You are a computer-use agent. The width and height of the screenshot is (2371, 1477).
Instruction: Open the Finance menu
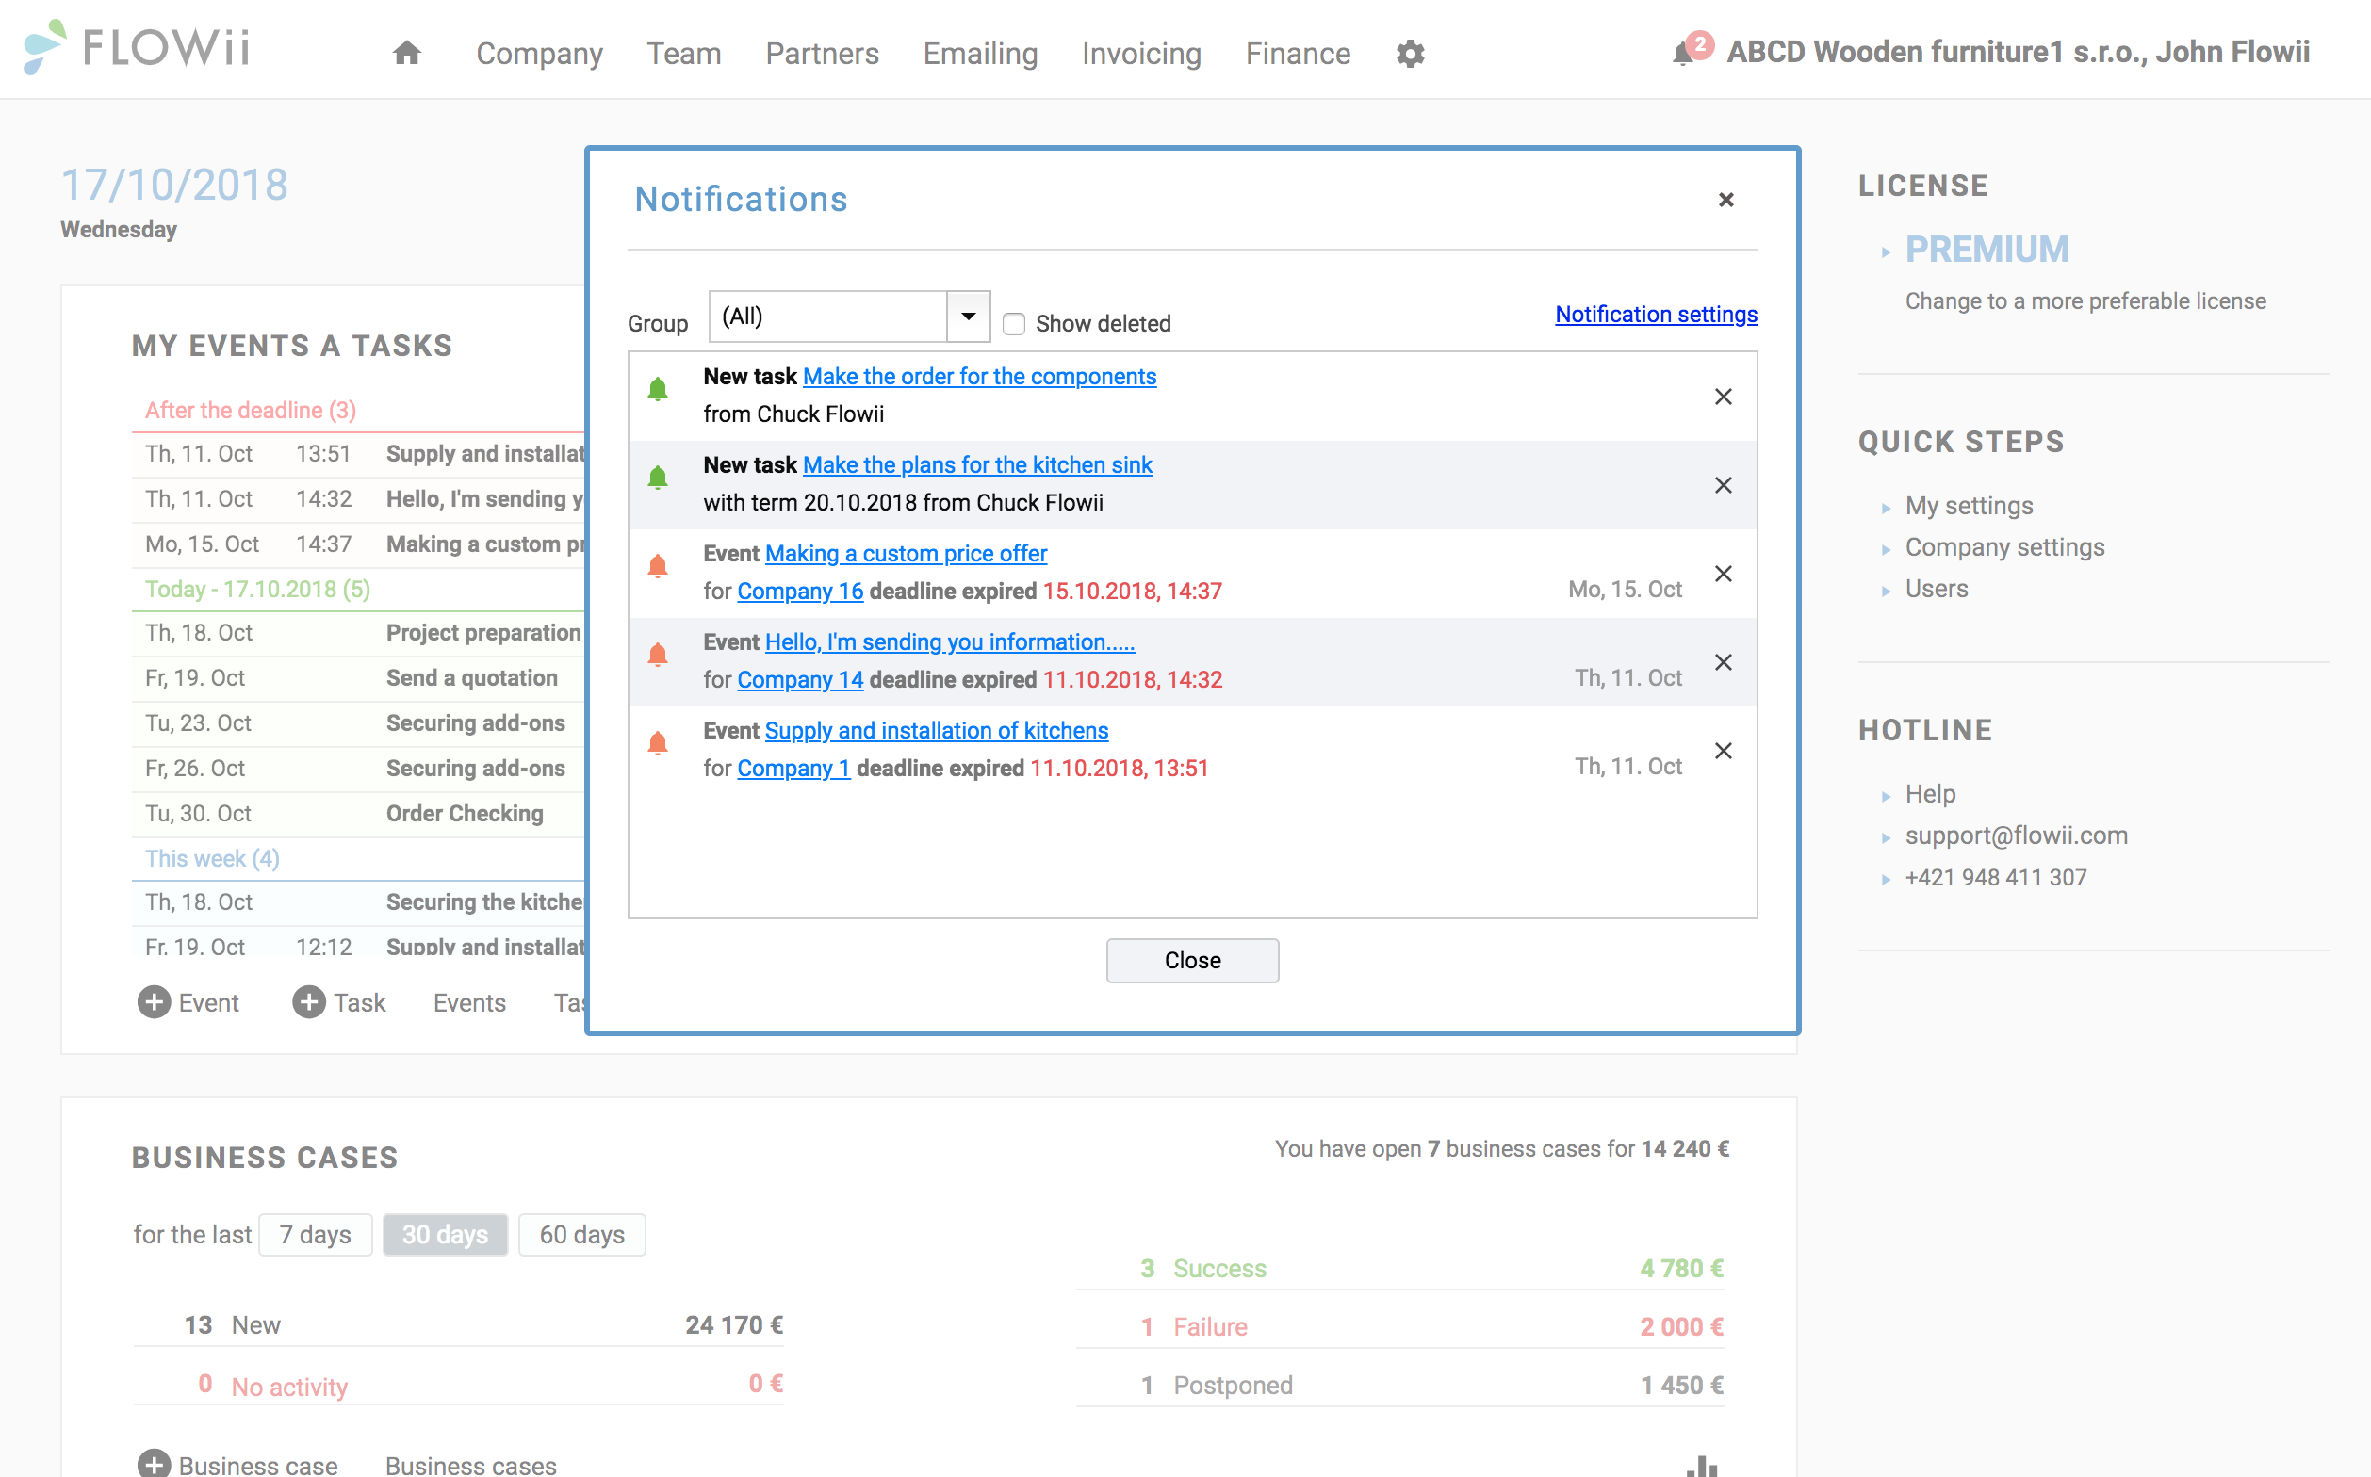tap(1298, 54)
